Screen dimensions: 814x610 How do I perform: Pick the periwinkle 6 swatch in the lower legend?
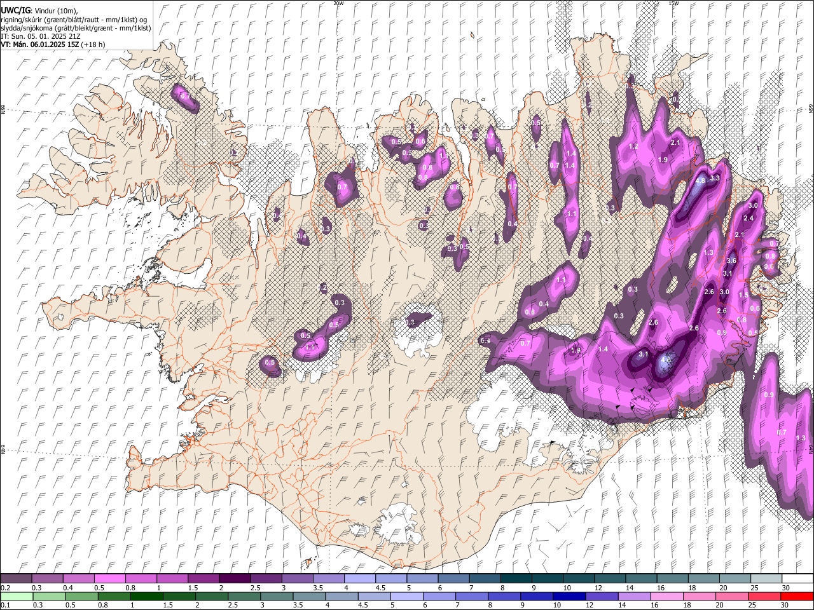439,596
